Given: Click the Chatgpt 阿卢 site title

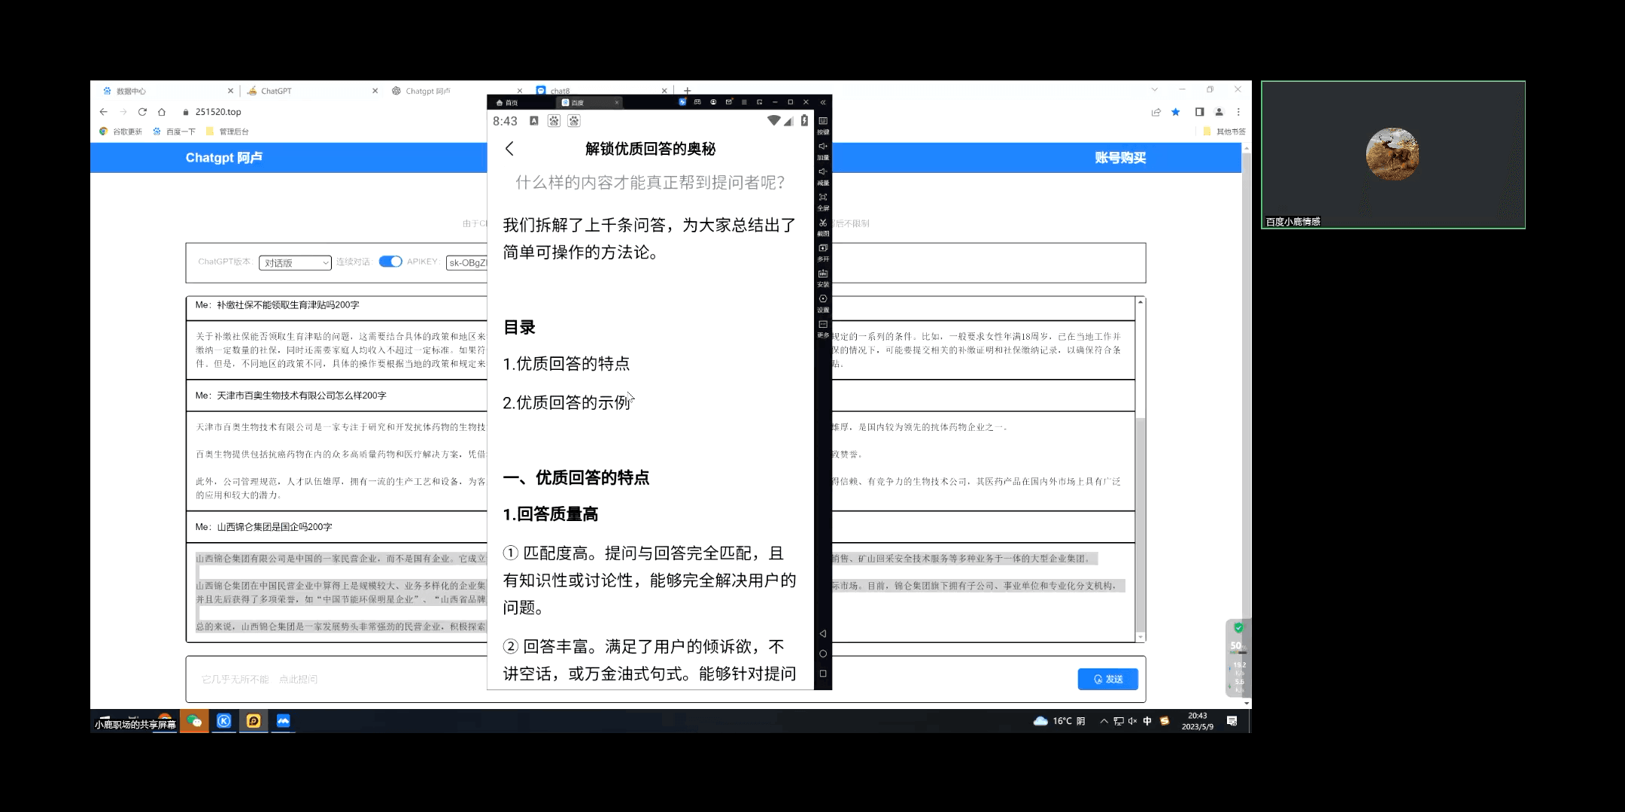Looking at the screenshot, I should pyautogui.click(x=224, y=158).
